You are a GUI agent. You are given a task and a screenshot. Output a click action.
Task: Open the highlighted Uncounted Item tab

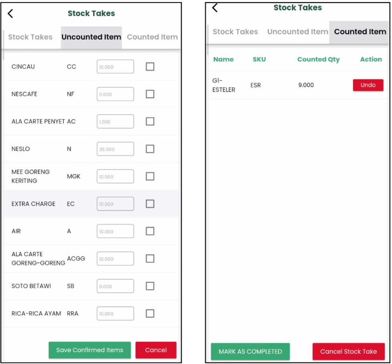tap(91, 37)
